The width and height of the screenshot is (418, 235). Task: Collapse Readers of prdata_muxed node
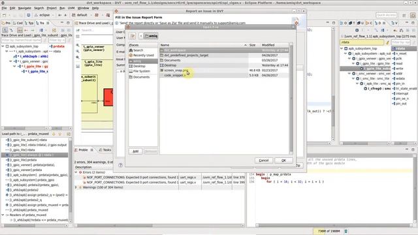3,215
